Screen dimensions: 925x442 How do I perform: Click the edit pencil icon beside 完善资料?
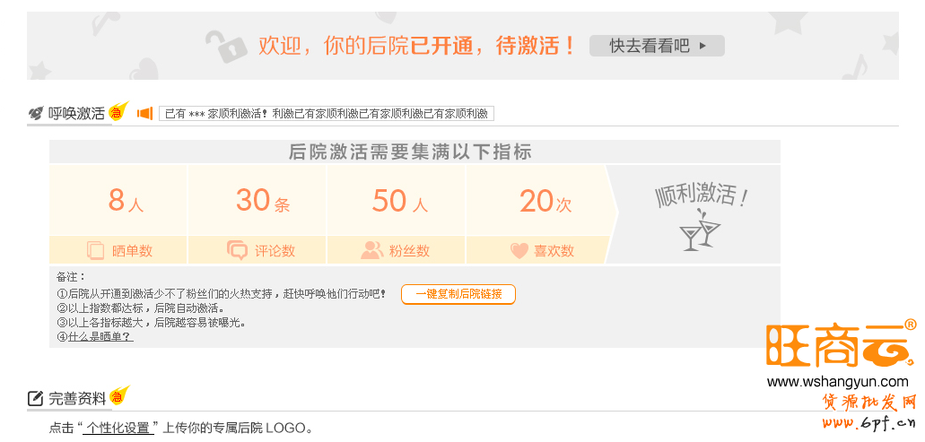(36, 398)
